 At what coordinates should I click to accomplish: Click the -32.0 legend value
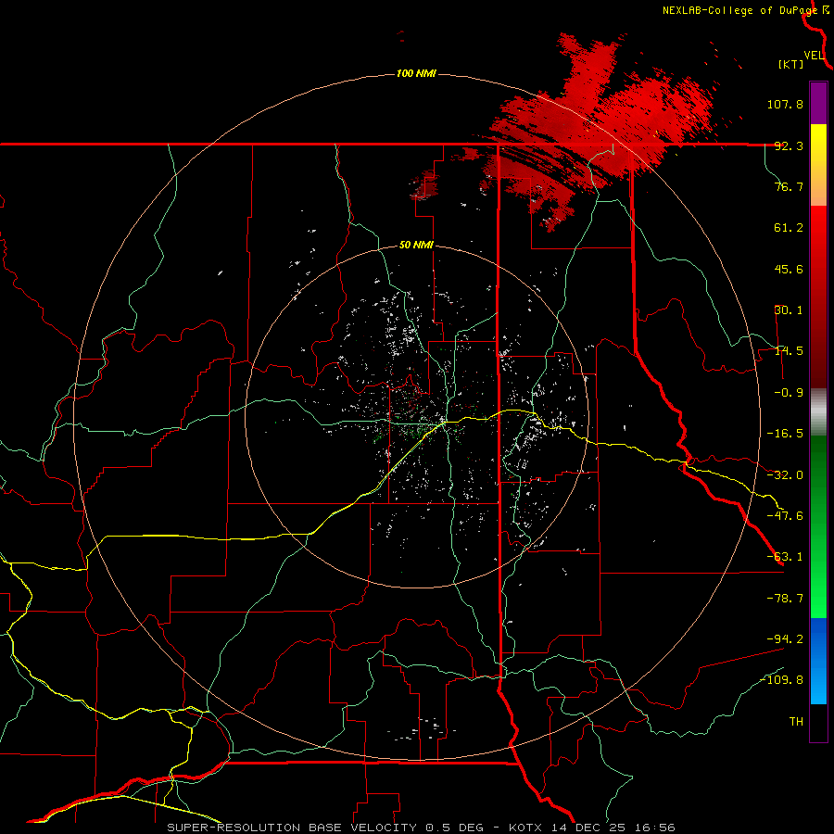pyautogui.click(x=785, y=475)
